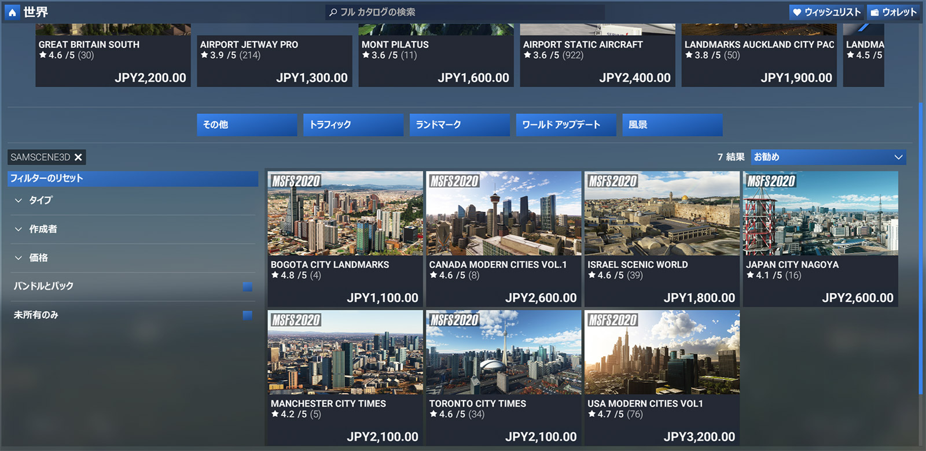Expand the 作成者 filter section
This screenshot has width=926, height=451.
(x=133, y=230)
